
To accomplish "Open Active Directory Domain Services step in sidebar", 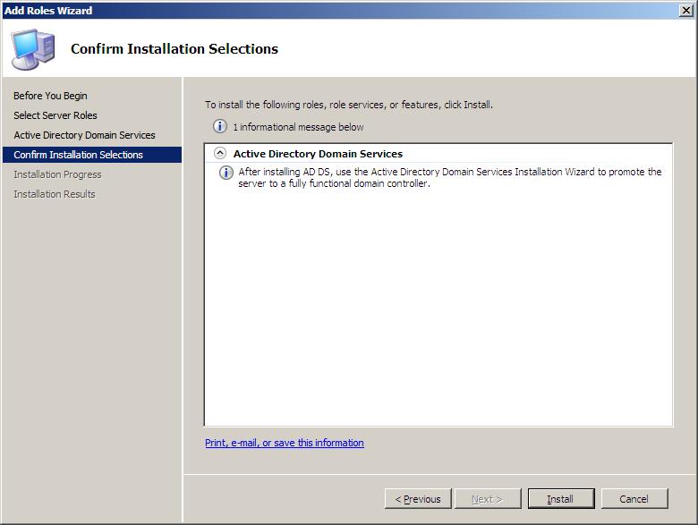I will pos(85,135).
